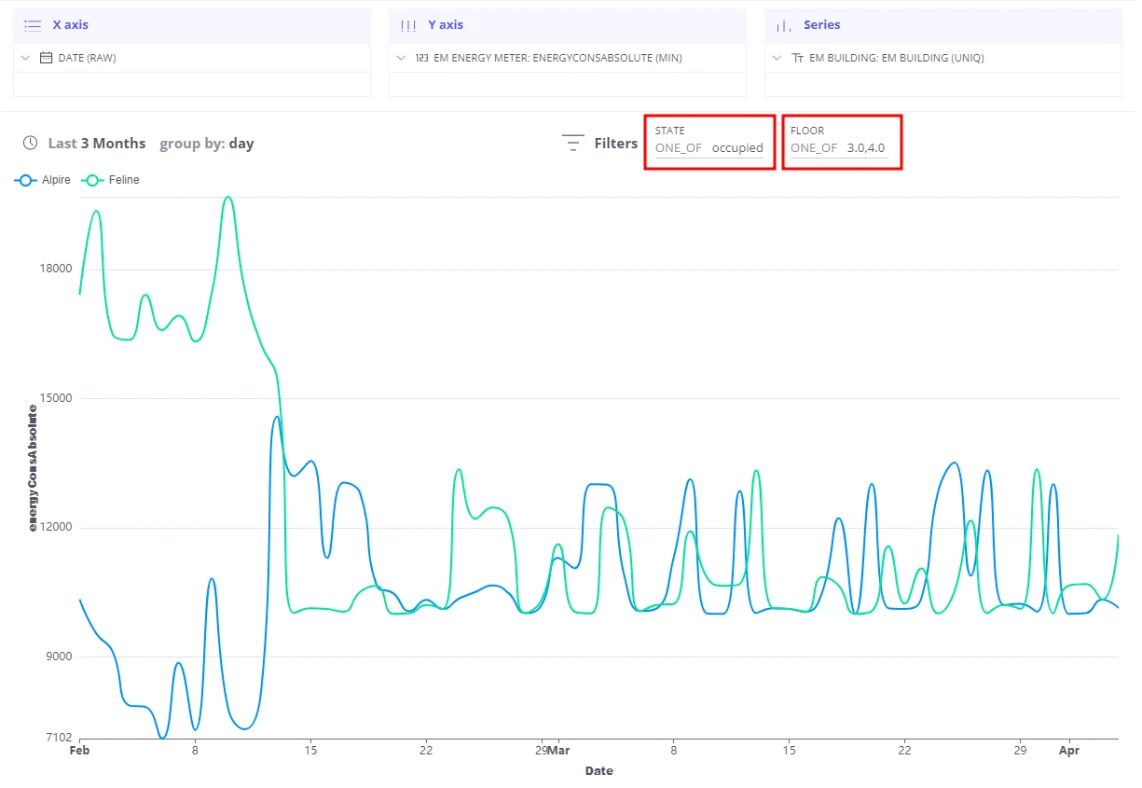Click the Filters label

coord(616,144)
